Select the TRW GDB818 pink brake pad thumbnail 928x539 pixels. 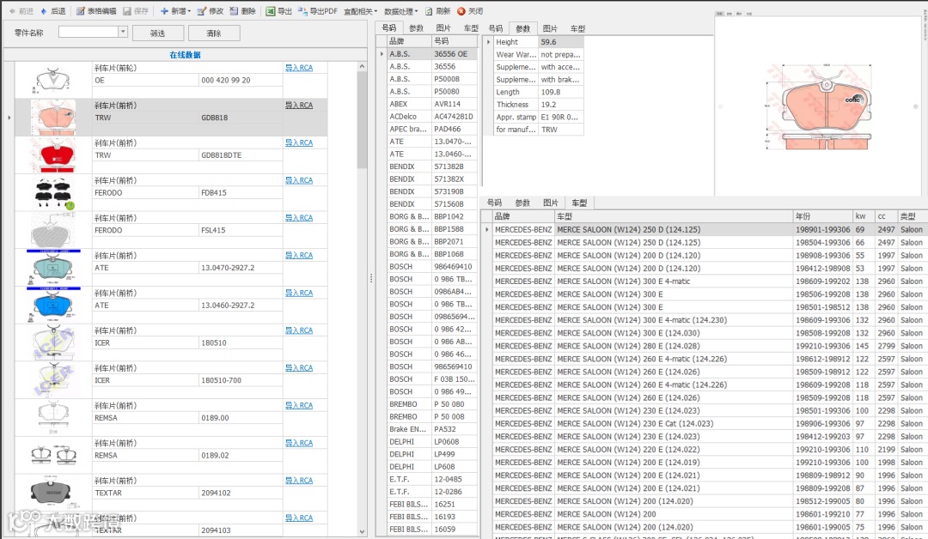(x=53, y=117)
